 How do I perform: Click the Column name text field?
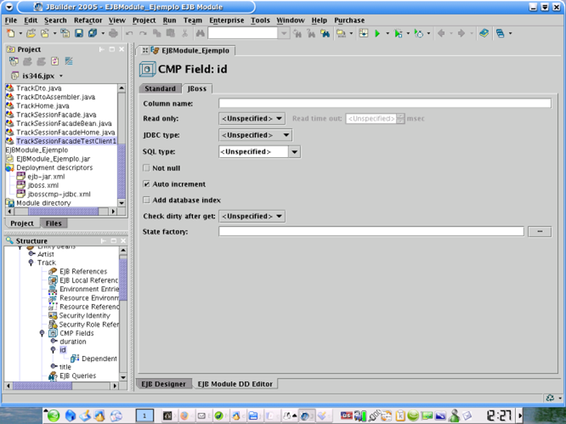pyautogui.click(x=384, y=103)
